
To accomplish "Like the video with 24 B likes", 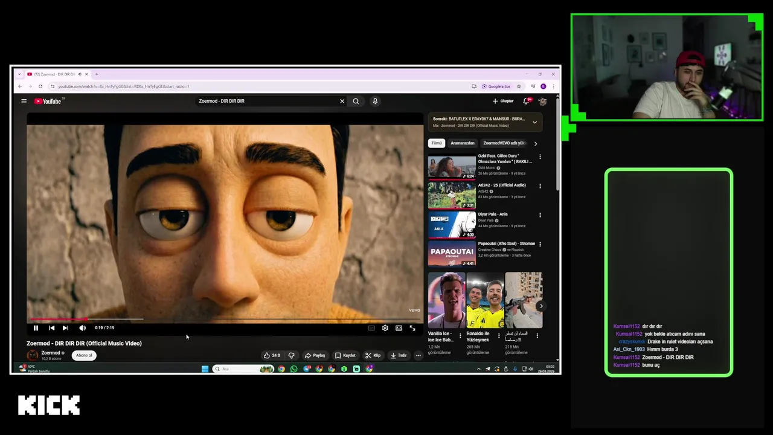I will tap(272, 355).
